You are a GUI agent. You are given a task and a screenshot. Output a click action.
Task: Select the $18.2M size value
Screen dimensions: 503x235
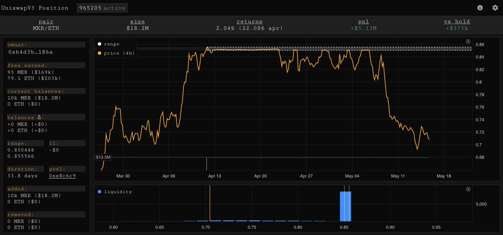[137, 28]
